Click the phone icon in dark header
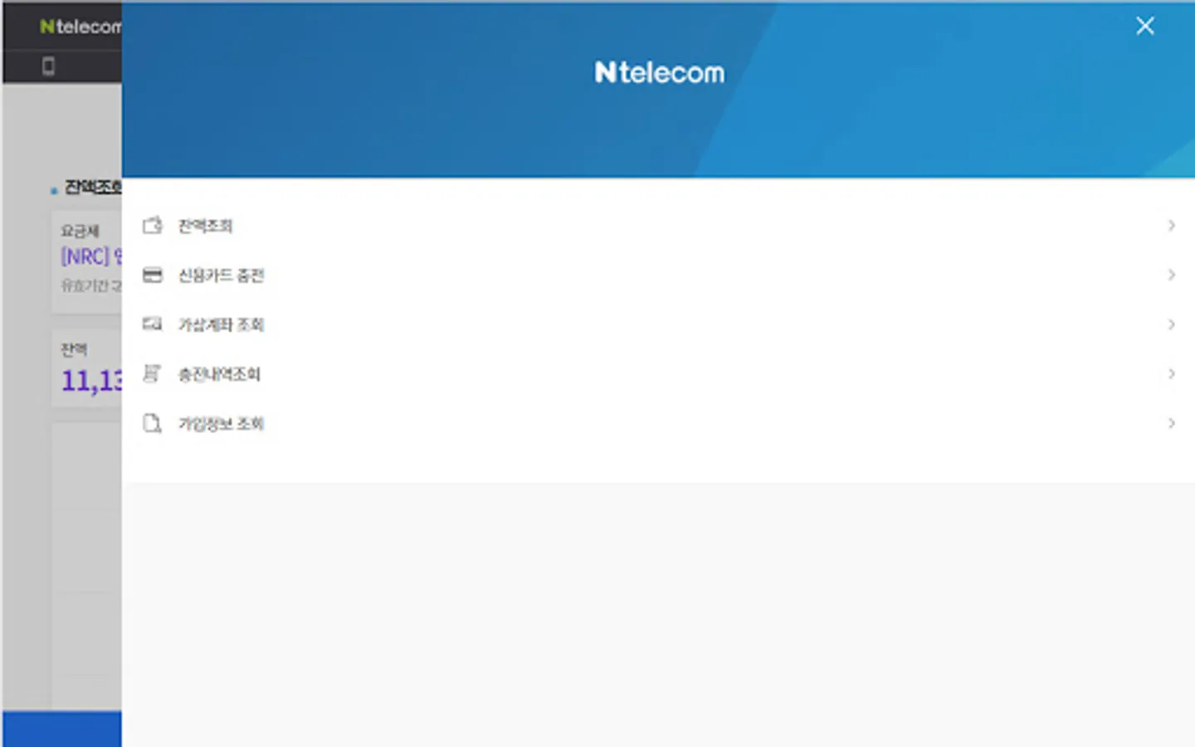Viewport: 1195px width, 747px height. coord(48,66)
